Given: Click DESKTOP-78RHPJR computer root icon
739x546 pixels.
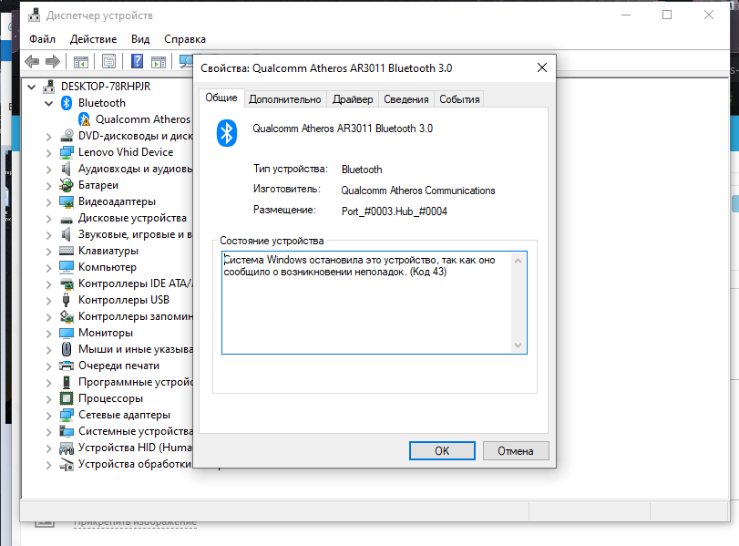Looking at the screenshot, I should [48, 87].
